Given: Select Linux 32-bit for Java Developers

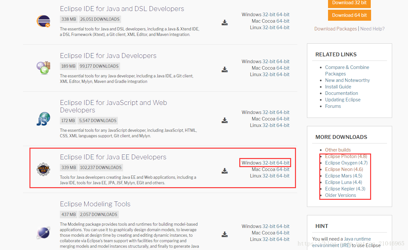Looking at the screenshot, I should [269, 74].
